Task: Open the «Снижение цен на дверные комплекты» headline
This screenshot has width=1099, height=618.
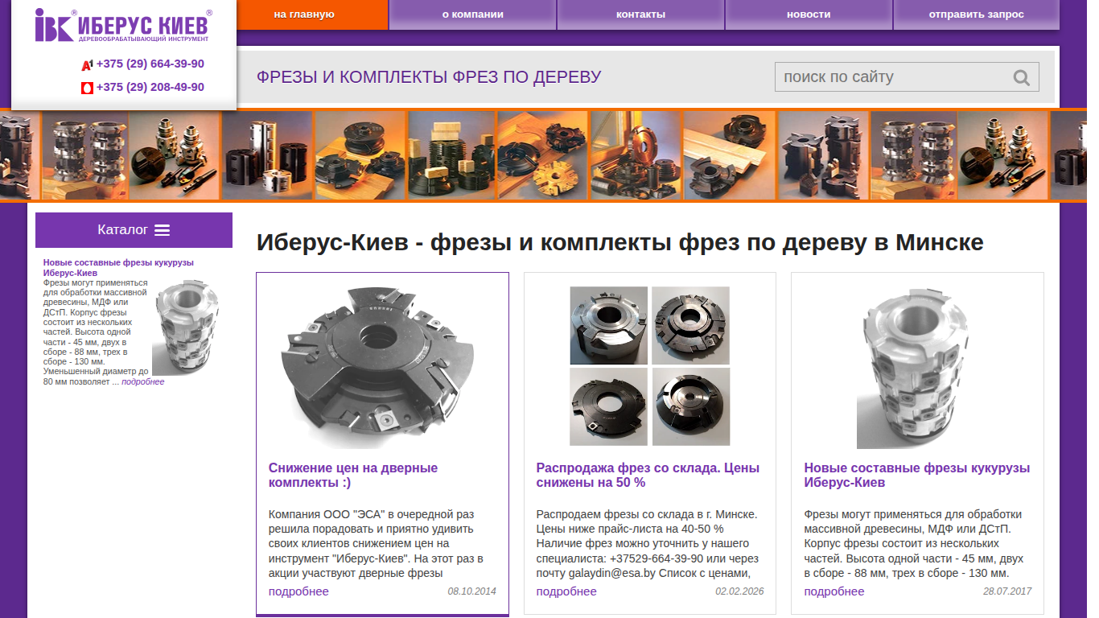Action: tap(353, 476)
